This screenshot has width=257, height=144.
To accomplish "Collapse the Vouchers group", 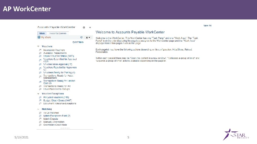I will [38, 46].
